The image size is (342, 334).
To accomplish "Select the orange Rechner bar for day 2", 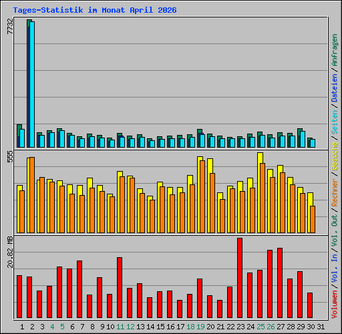I will [x=32, y=195].
